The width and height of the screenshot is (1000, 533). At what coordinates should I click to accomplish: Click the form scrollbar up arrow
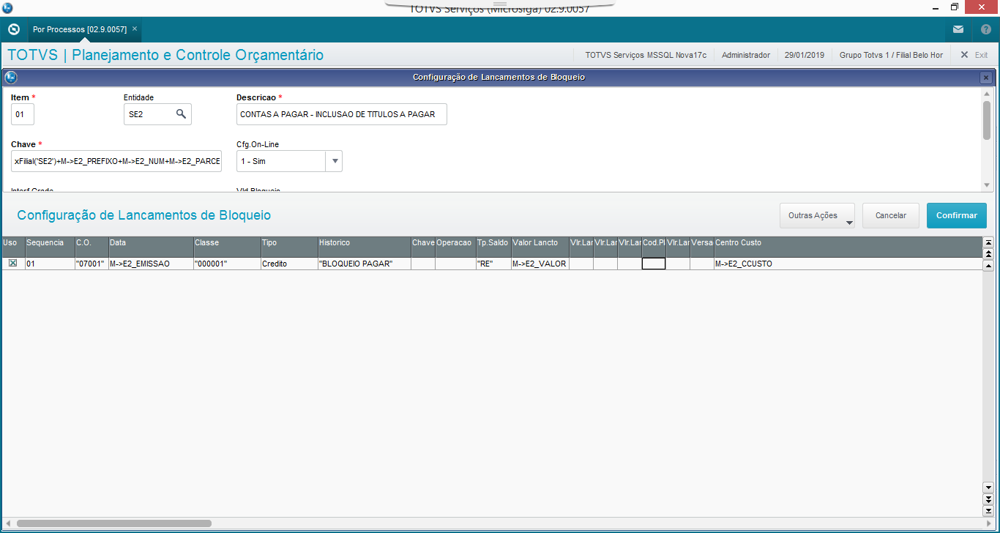click(987, 95)
